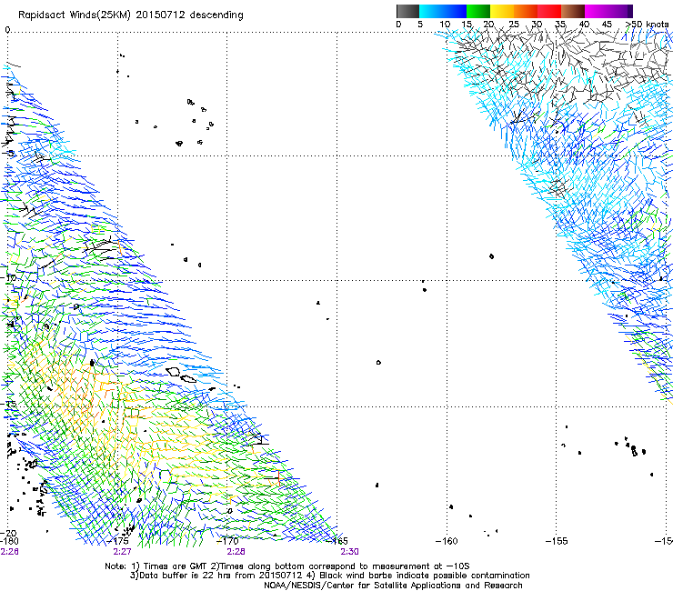Click the purple '2:28' time label
Screen dimensions: 673x591
(236, 552)
